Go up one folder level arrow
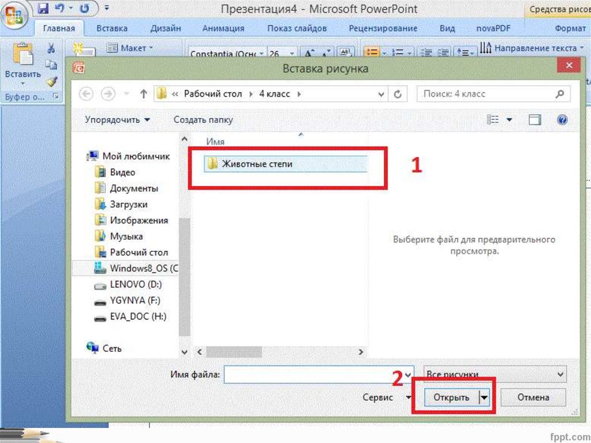The width and height of the screenshot is (591, 443). (x=144, y=94)
